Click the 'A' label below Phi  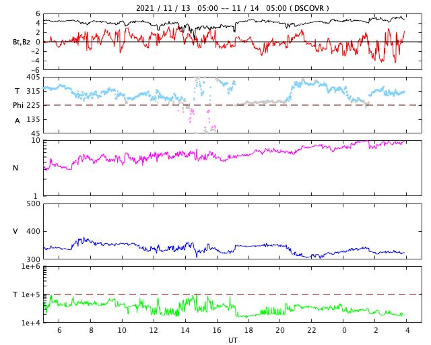(18, 121)
